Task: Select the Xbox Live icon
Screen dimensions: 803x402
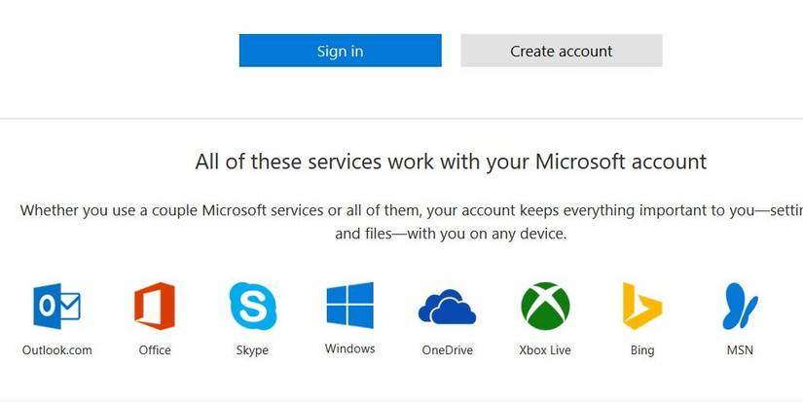Action: tap(545, 307)
